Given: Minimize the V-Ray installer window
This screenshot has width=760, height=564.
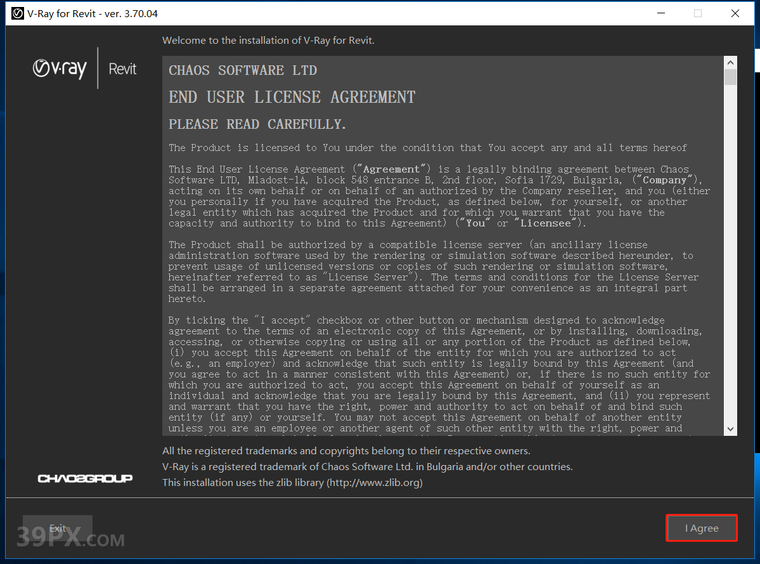Looking at the screenshot, I should [x=660, y=13].
